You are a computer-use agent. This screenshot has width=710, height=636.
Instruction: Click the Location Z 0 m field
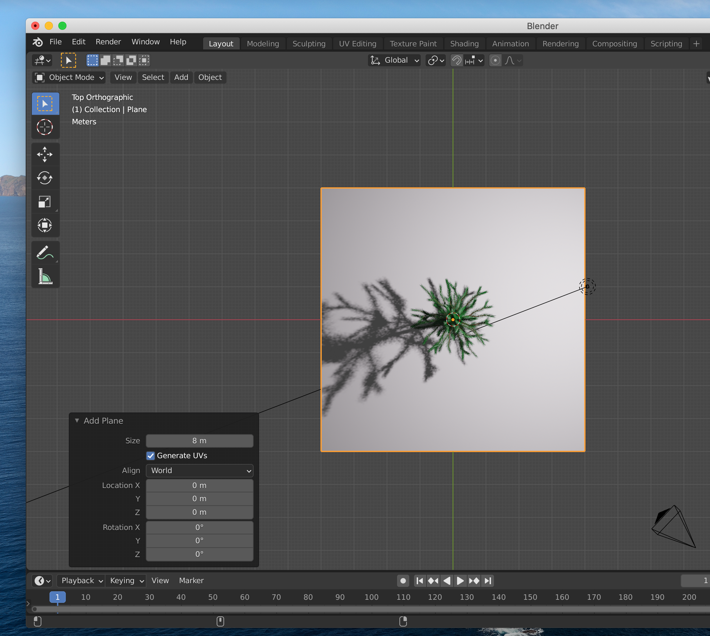[x=199, y=512]
